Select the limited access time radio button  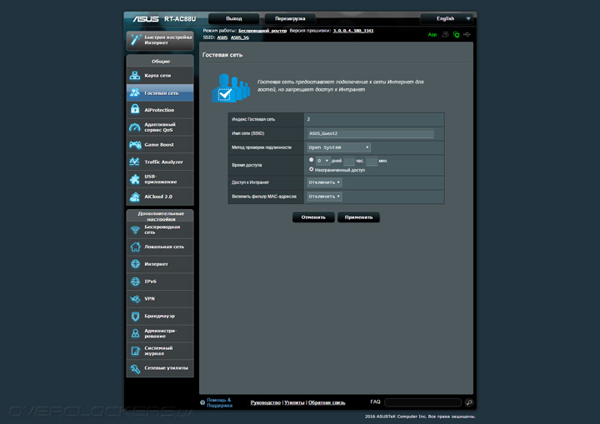click(311, 160)
